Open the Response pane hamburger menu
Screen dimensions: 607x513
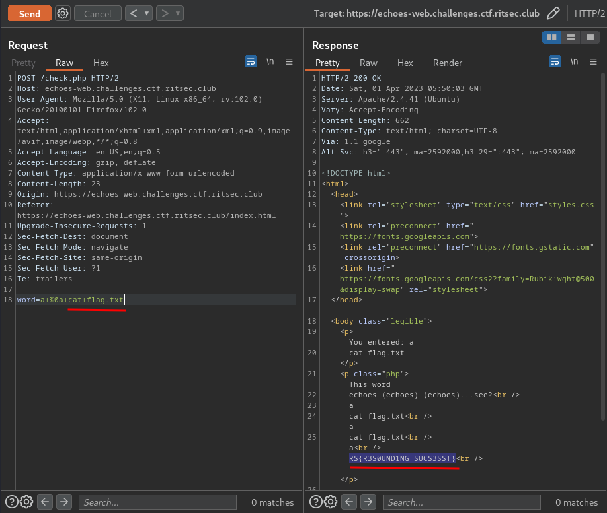594,61
